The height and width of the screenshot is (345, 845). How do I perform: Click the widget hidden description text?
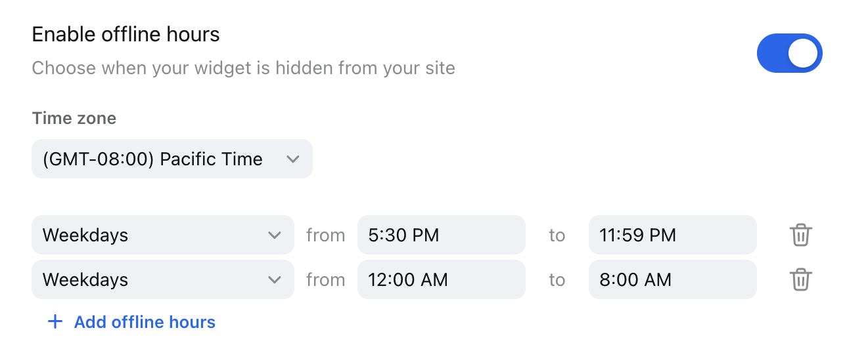244,68
